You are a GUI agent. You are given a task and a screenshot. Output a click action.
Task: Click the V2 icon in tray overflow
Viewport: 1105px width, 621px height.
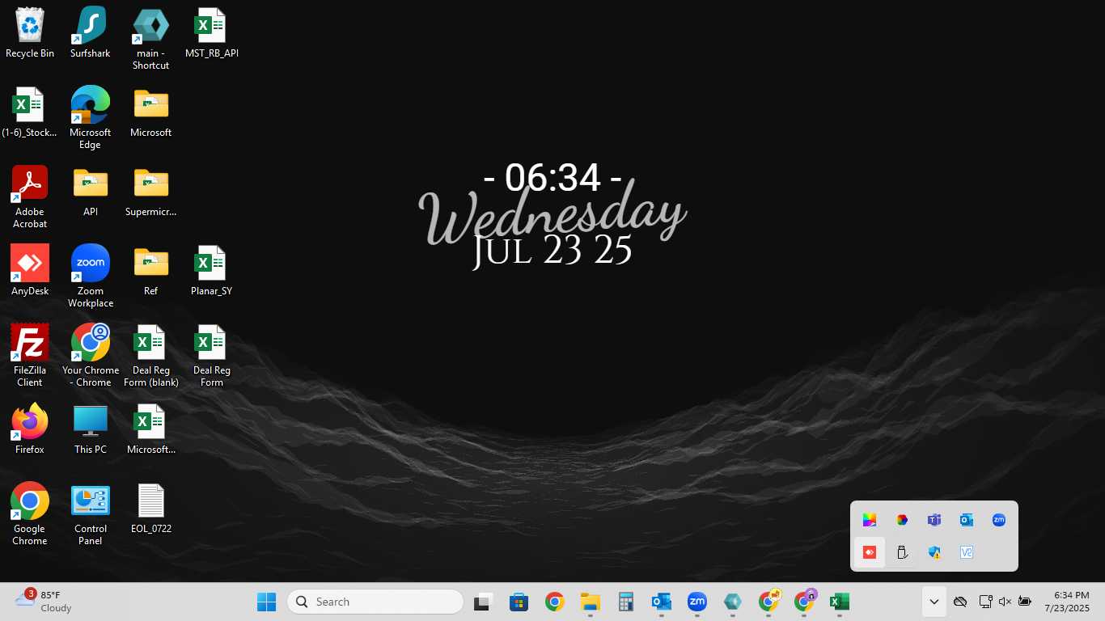click(967, 552)
